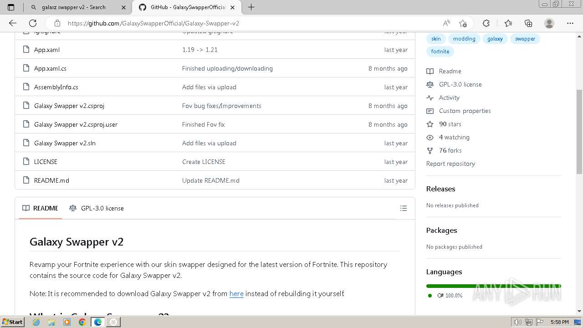
Task: Click Report repository link
Action: [x=450, y=164]
